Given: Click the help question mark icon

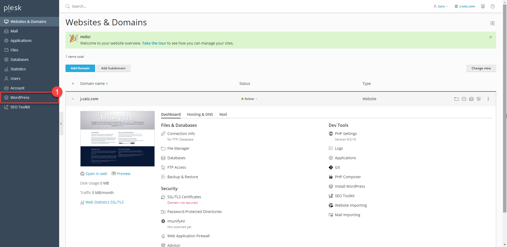Looking at the screenshot, I should pos(492,6).
